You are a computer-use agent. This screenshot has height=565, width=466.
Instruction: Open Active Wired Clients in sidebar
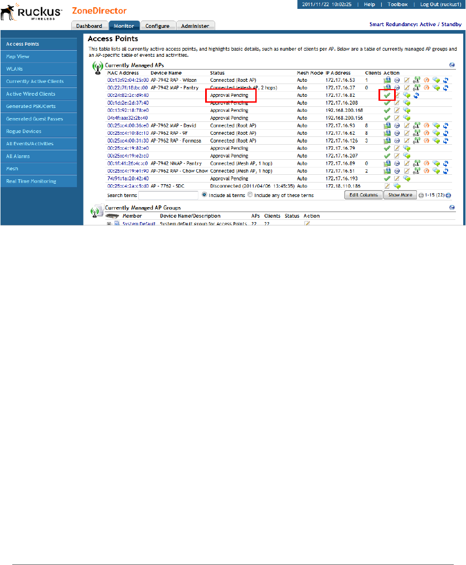[38, 94]
